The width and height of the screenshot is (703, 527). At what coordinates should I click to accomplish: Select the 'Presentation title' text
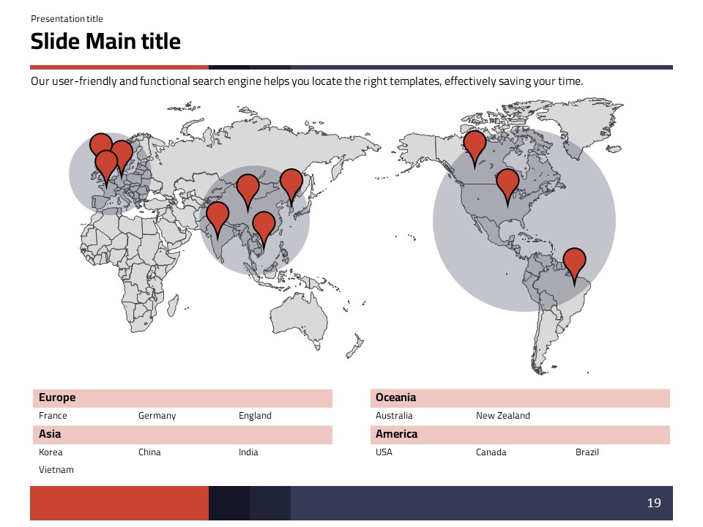67,19
